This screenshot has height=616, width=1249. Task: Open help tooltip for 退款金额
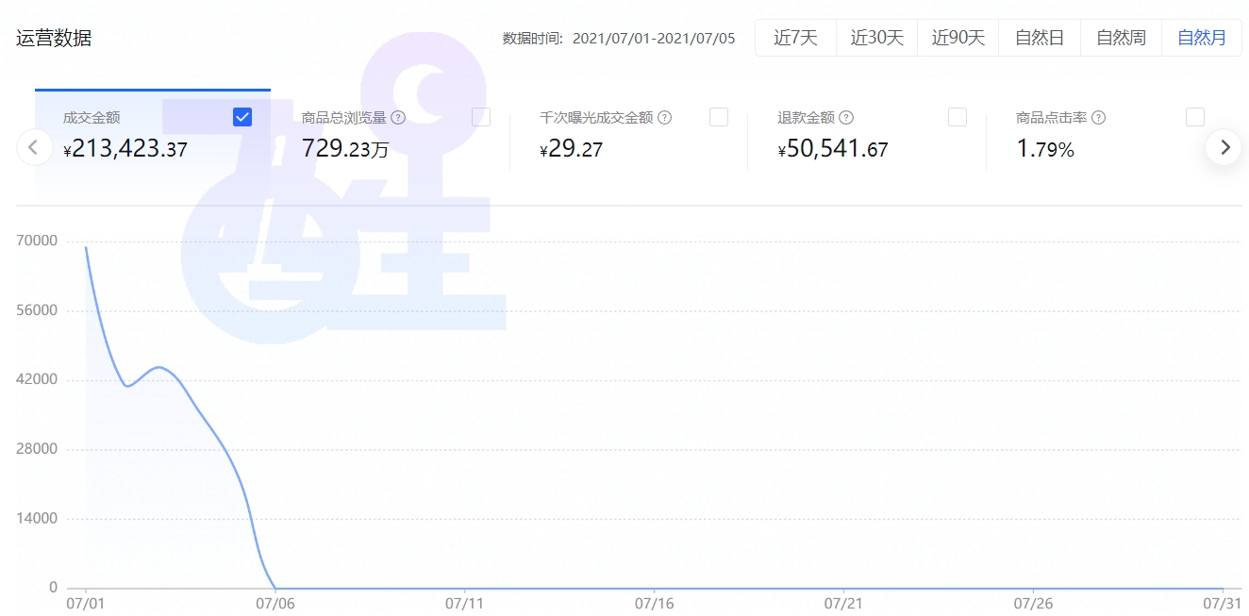[x=847, y=117]
